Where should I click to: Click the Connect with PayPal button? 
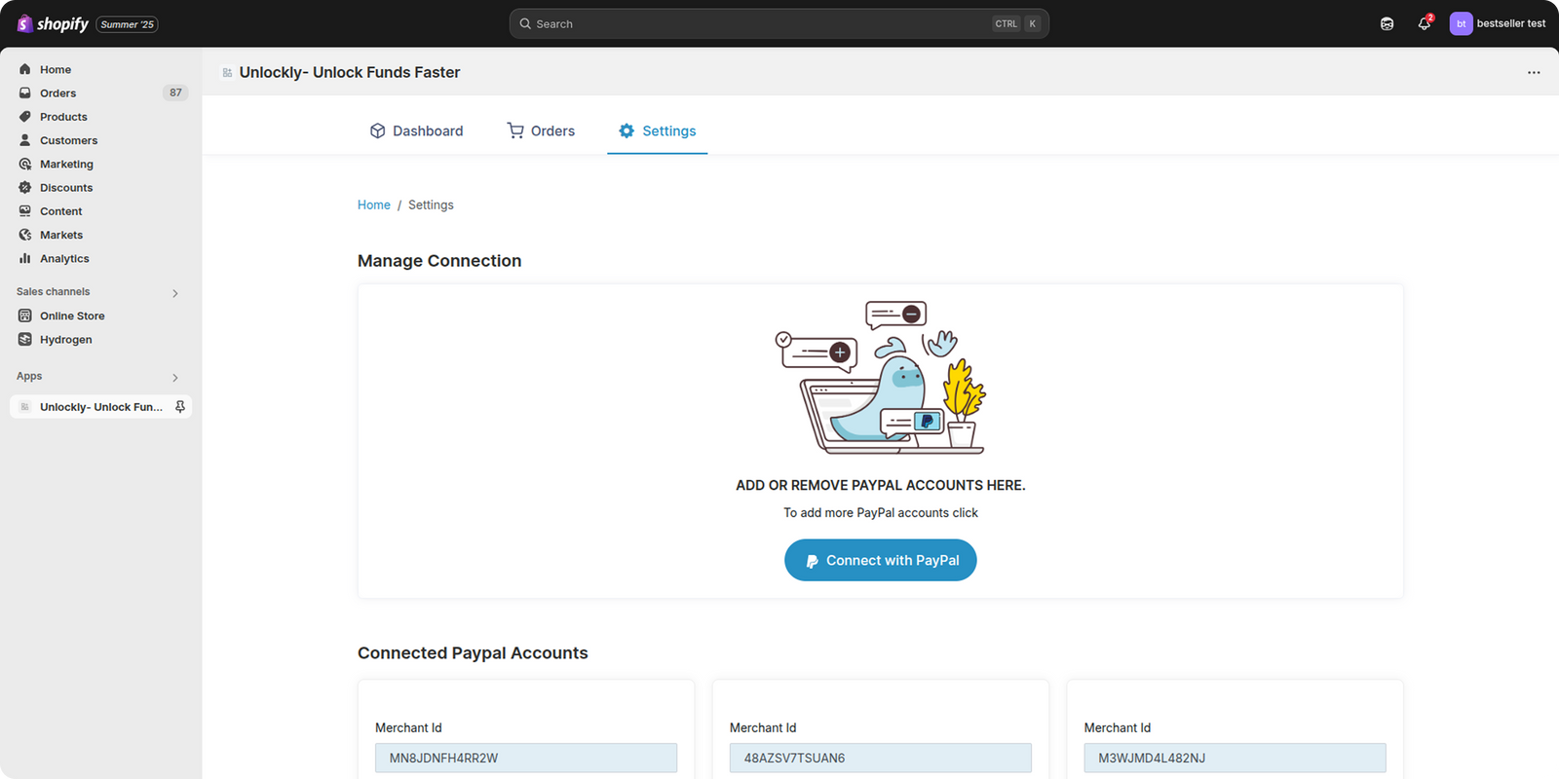coord(880,561)
